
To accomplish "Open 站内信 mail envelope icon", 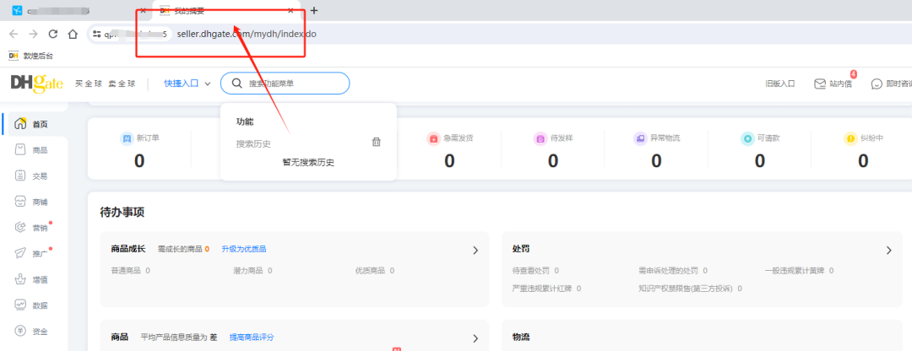I will click(820, 84).
